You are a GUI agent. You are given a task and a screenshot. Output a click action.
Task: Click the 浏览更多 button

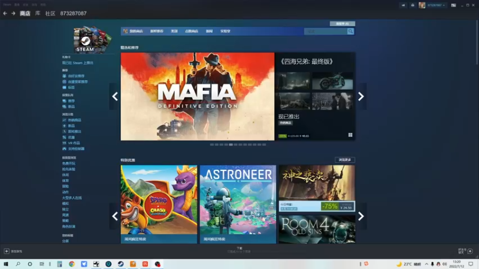(x=345, y=160)
